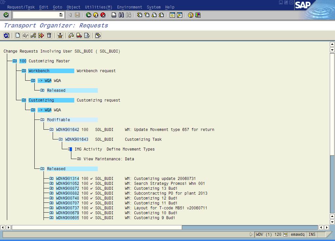Image resolution: width=335 pixels, height=241 pixels.
Task: Open the Help question mark icon
Action: tap(190, 15)
